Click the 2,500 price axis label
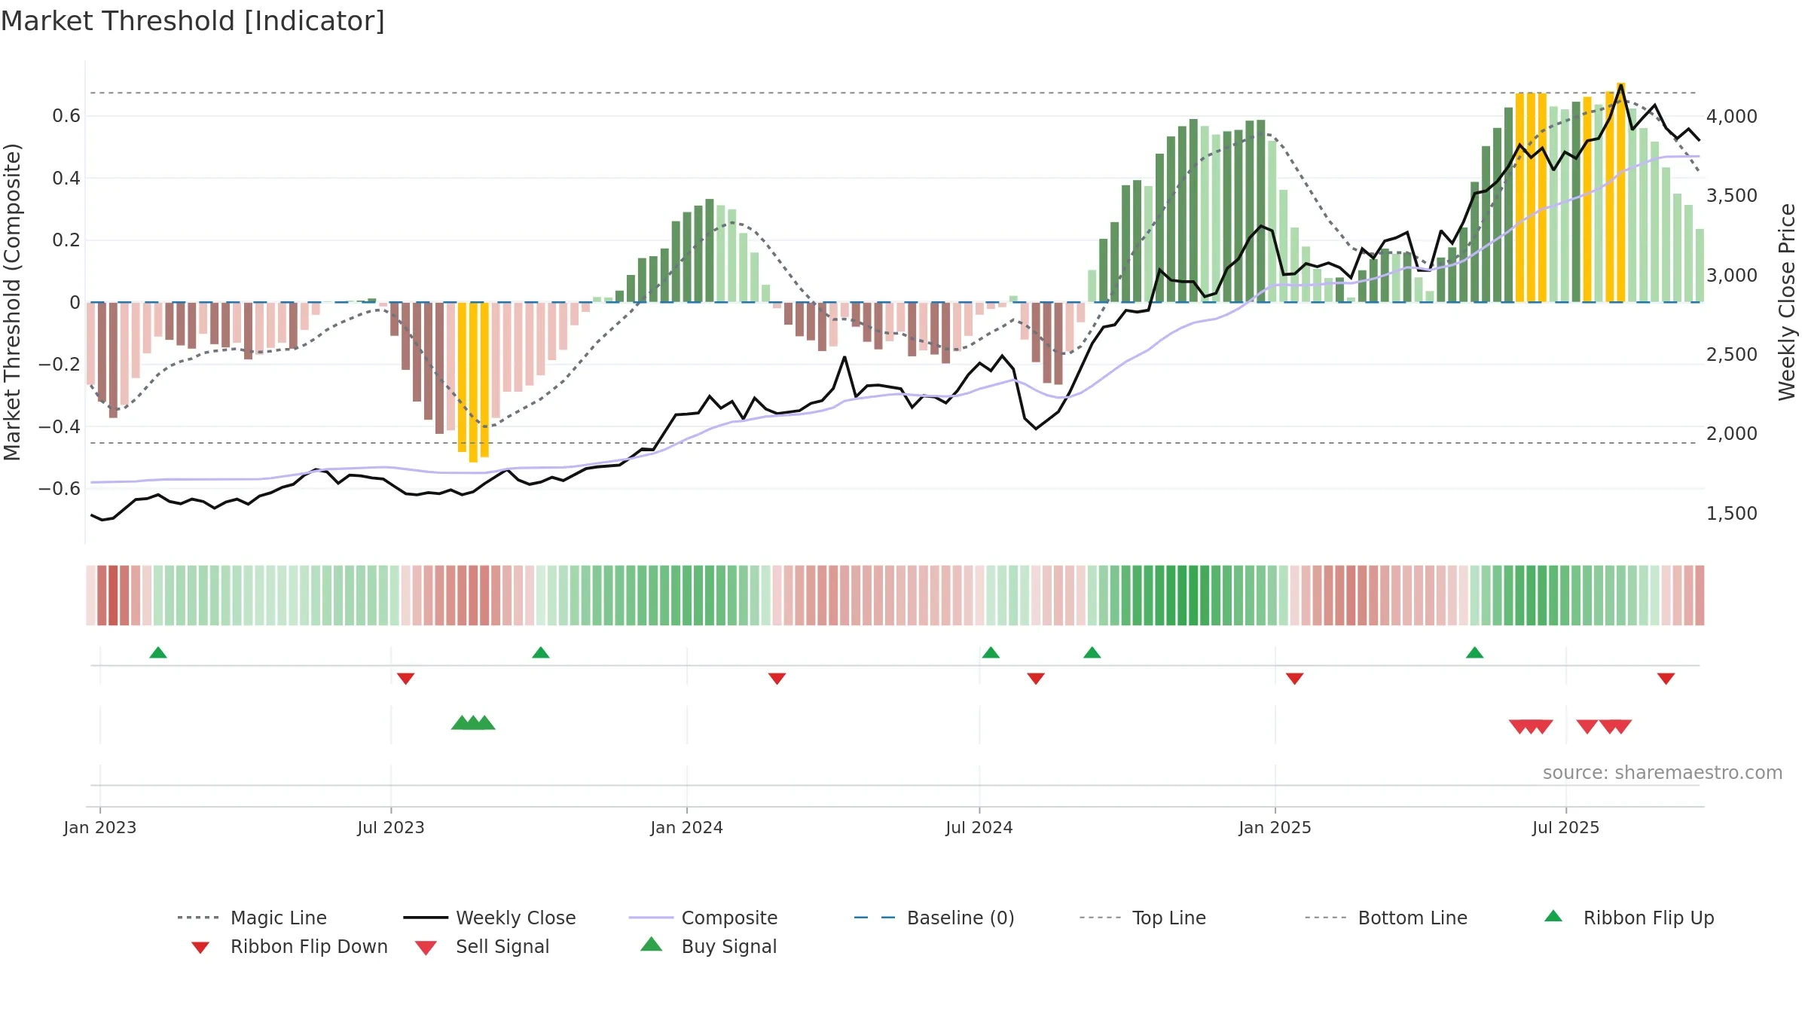 coord(1732,355)
